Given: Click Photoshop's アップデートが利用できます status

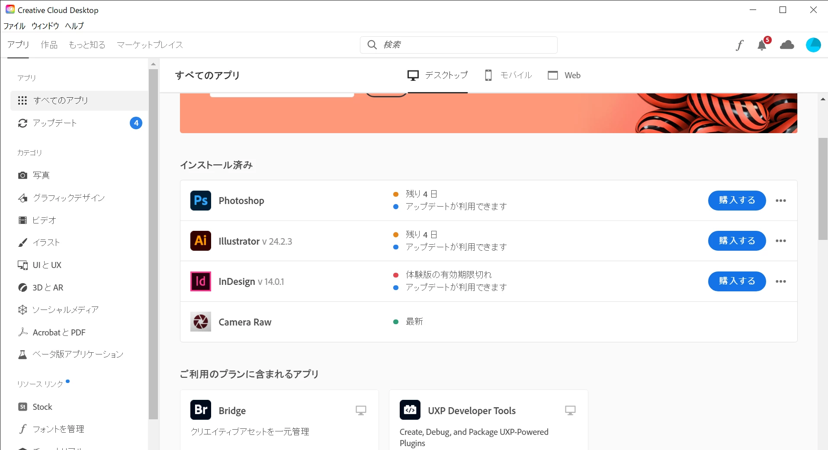Looking at the screenshot, I should coord(456,207).
